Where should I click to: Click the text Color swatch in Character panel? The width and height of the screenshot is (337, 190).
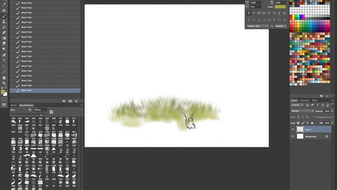(x=280, y=7)
